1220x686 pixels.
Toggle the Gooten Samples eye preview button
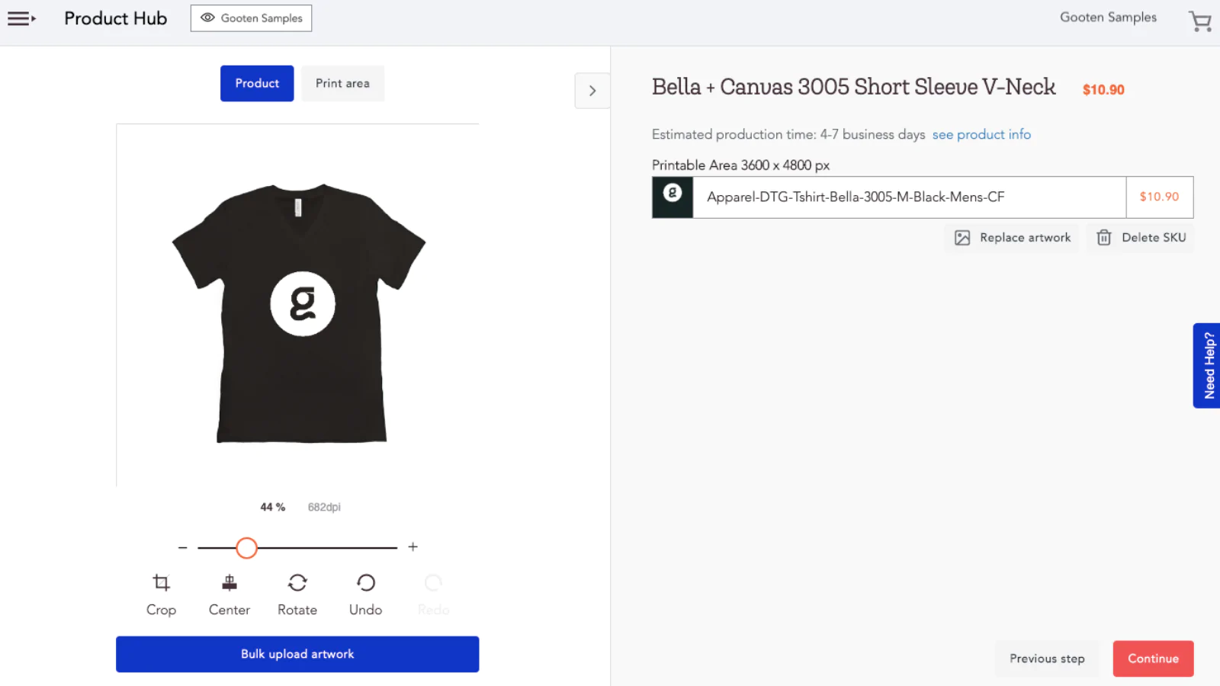coord(251,18)
